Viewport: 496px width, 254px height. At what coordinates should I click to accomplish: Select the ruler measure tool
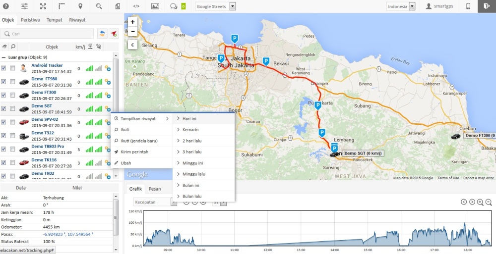(x=62, y=6)
